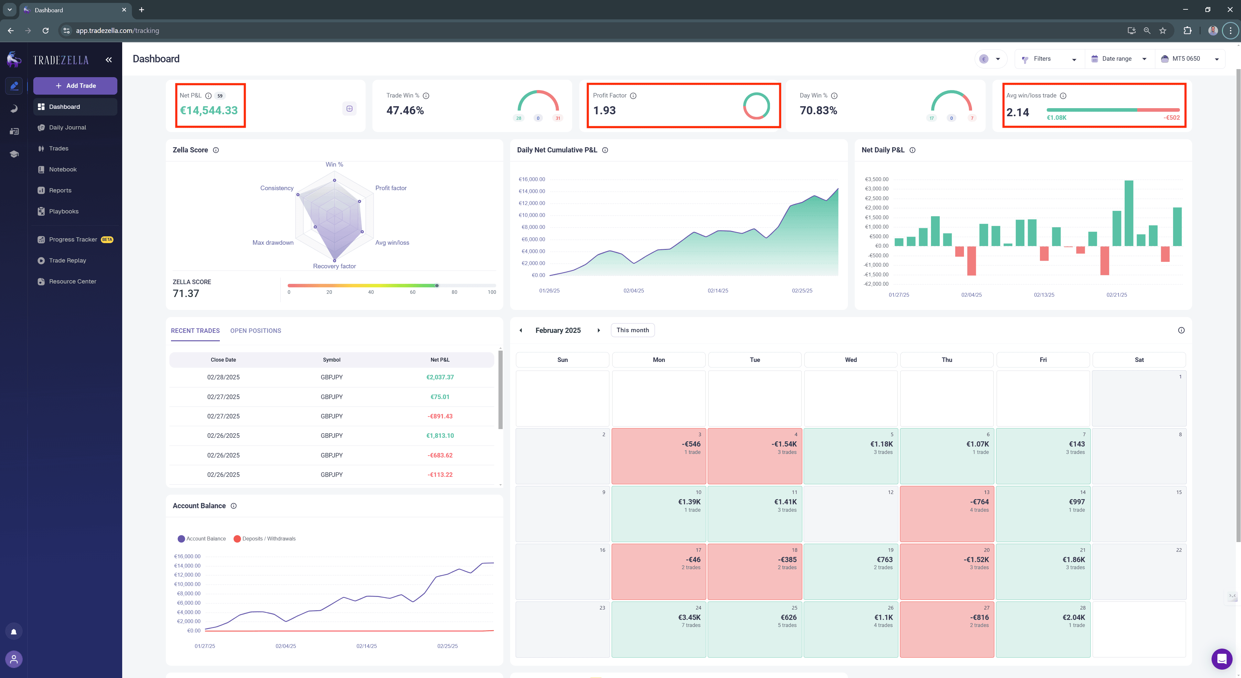Open February 13 calendar day with -€764
This screenshot has width=1241, height=678.
click(947, 513)
